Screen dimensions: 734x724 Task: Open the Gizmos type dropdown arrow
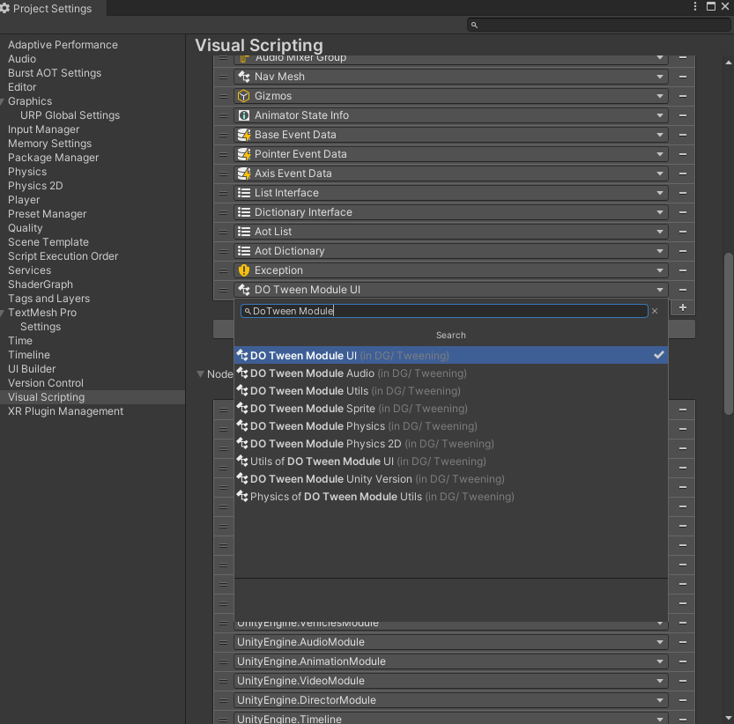point(659,96)
